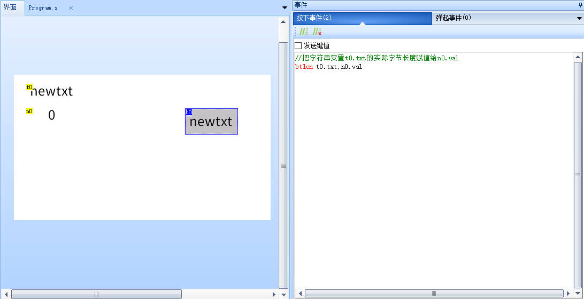The height and width of the screenshot is (299, 584).
Task: Open the document tab list dropdown arrow
Action: pos(285,7)
